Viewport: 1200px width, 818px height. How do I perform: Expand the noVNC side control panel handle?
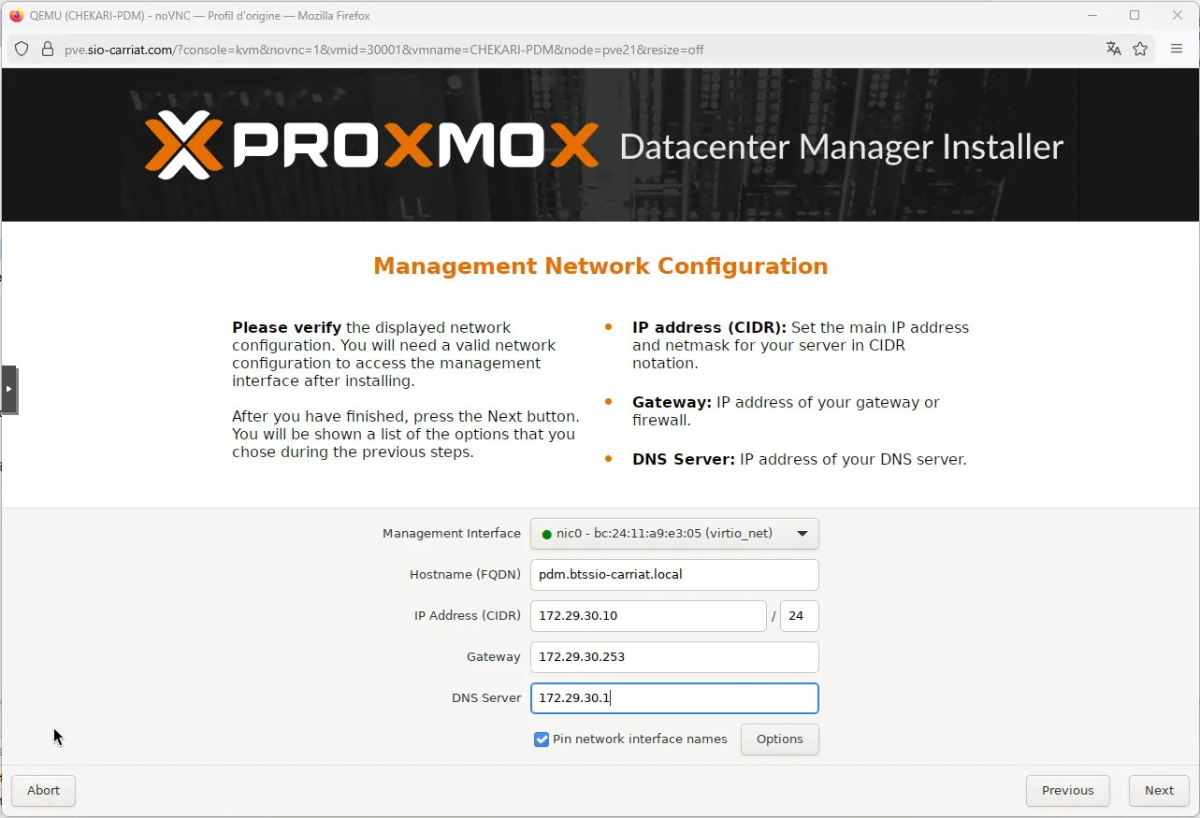pos(8,389)
